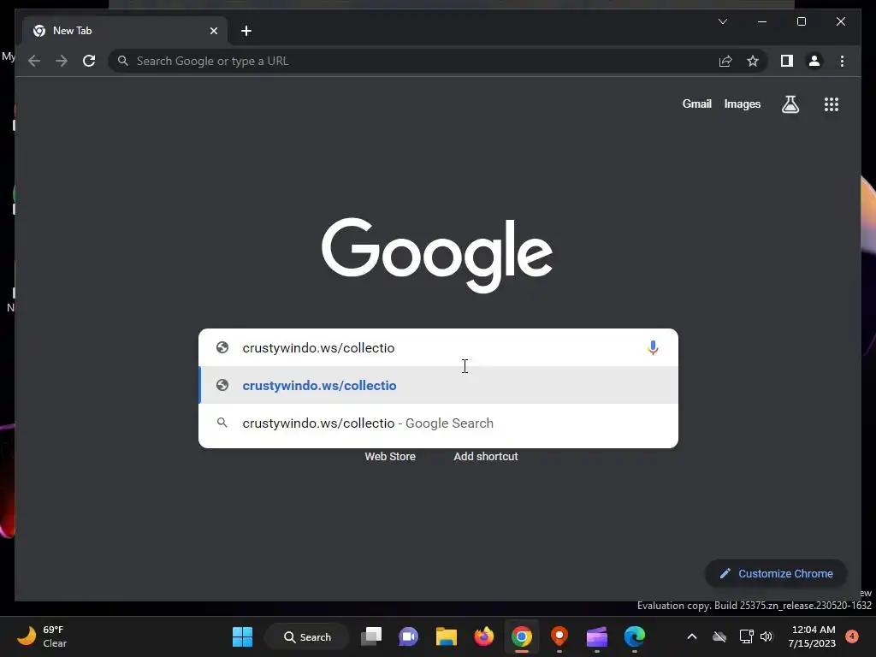Open a new tab with the plus button
The image size is (876, 657).
246,31
